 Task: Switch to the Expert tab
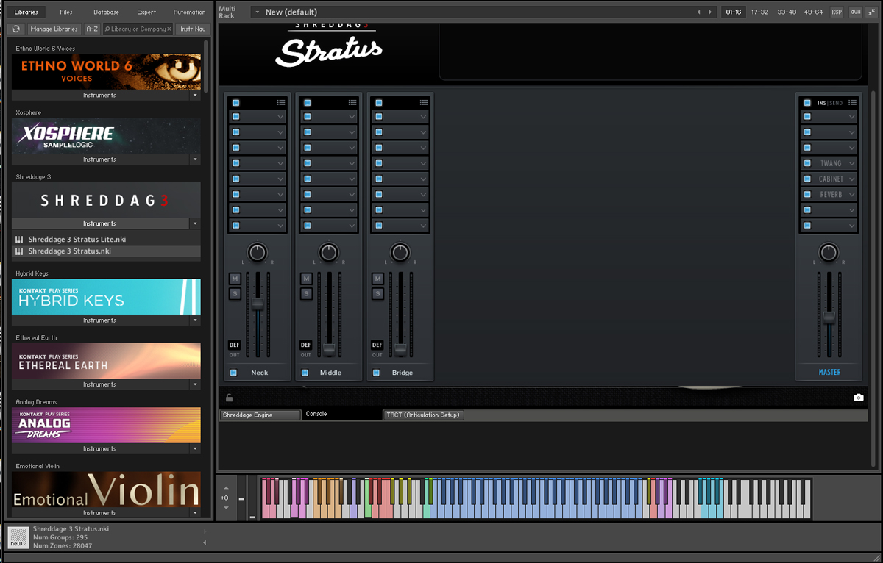coord(146,12)
